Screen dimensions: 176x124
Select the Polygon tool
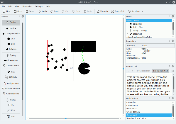11,49
